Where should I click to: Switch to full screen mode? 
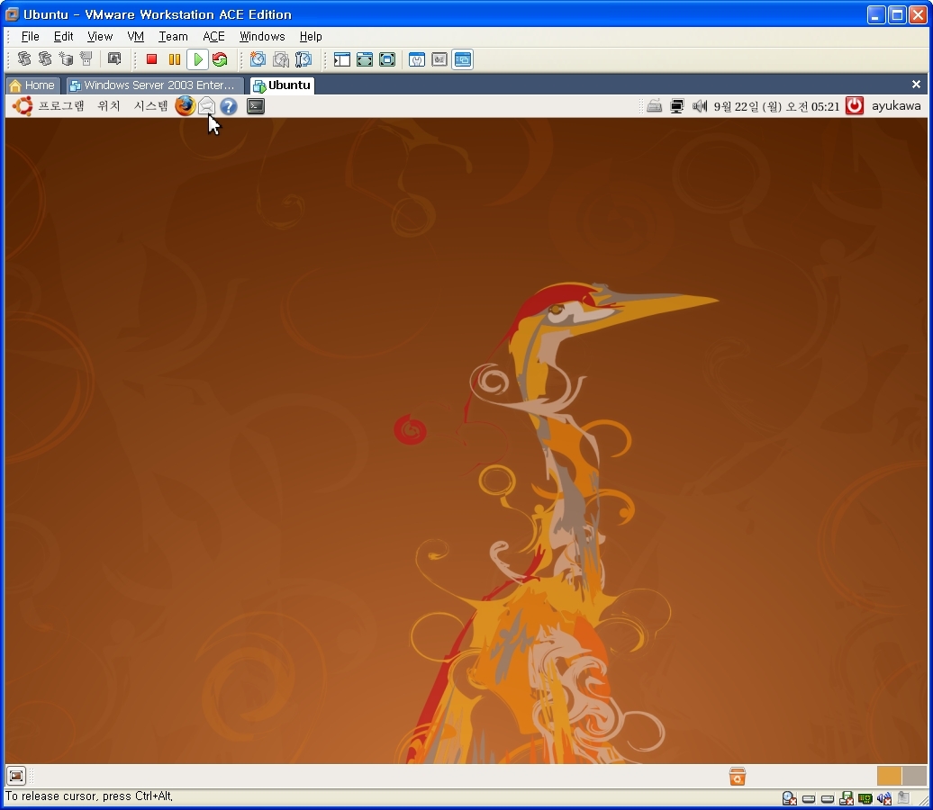[364, 59]
